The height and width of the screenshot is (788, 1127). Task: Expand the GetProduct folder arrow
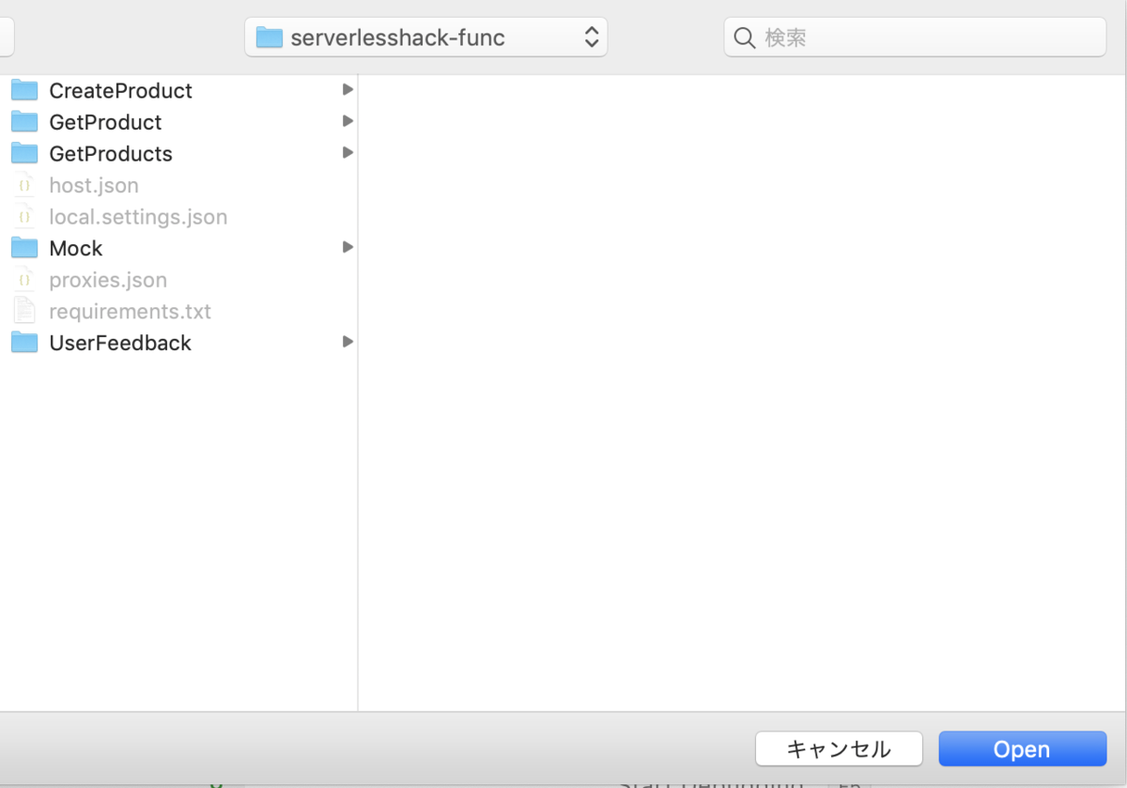[x=347, y=121]
